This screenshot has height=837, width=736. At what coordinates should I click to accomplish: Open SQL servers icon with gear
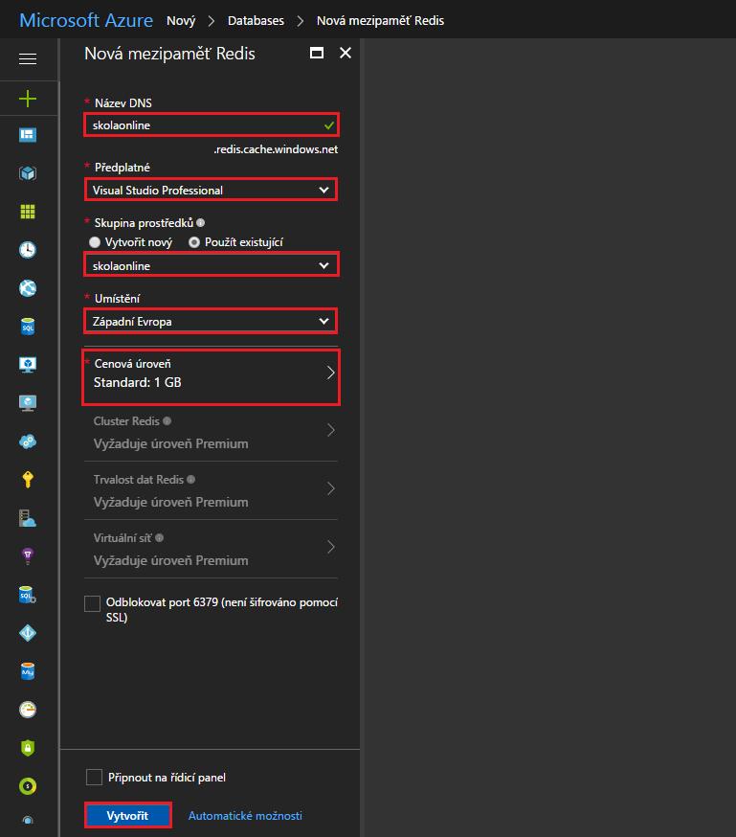click(28, 595)
